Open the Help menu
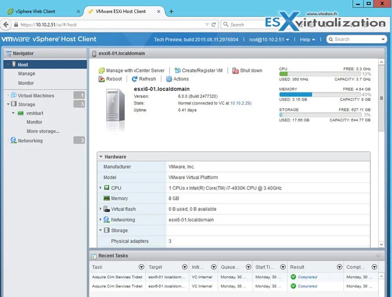392x297 pixels. [307, 40]
